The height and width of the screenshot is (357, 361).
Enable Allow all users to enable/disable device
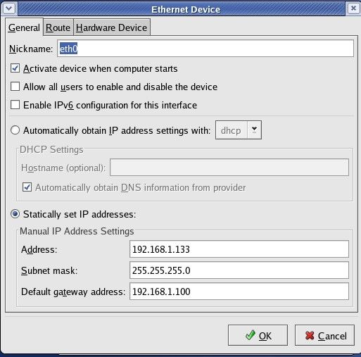15,87
